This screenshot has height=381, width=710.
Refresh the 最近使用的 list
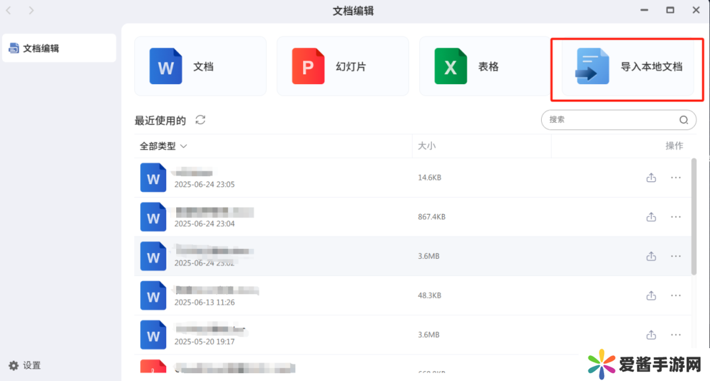[201, 120]
